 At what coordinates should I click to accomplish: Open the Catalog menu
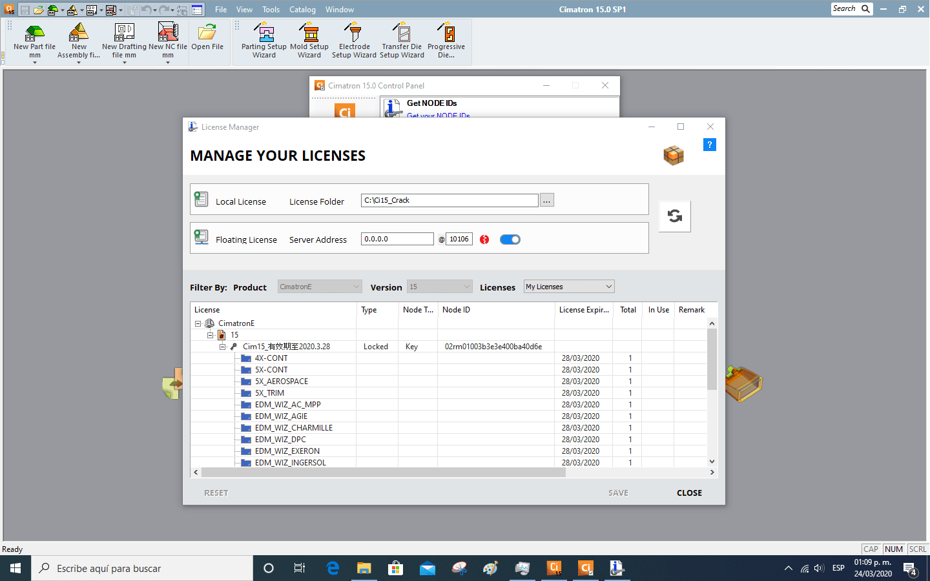click(302, 10)
